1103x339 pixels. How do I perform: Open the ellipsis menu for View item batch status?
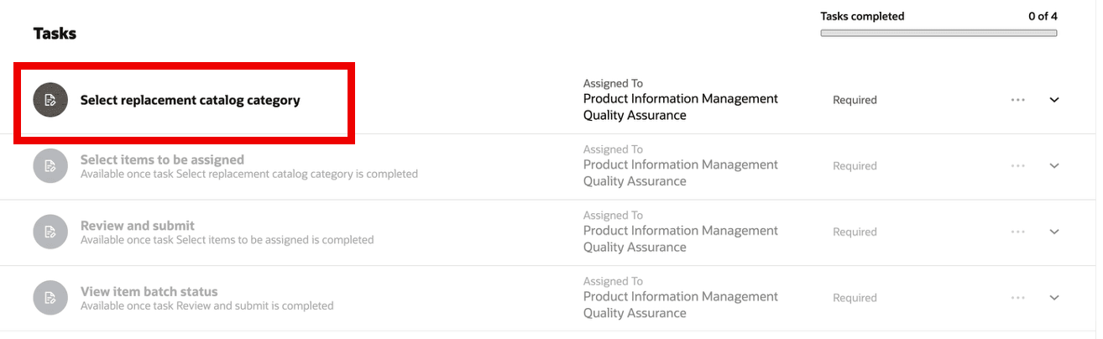[1018, 298]
